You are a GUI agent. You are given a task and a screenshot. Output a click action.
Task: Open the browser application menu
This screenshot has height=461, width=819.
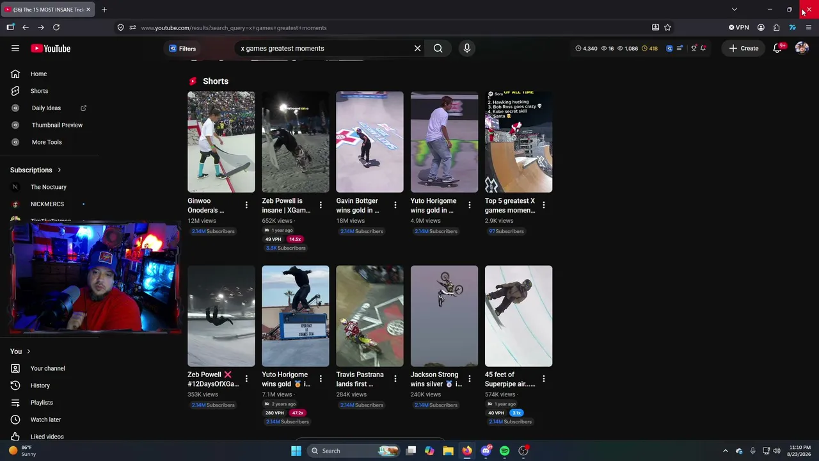809,28
